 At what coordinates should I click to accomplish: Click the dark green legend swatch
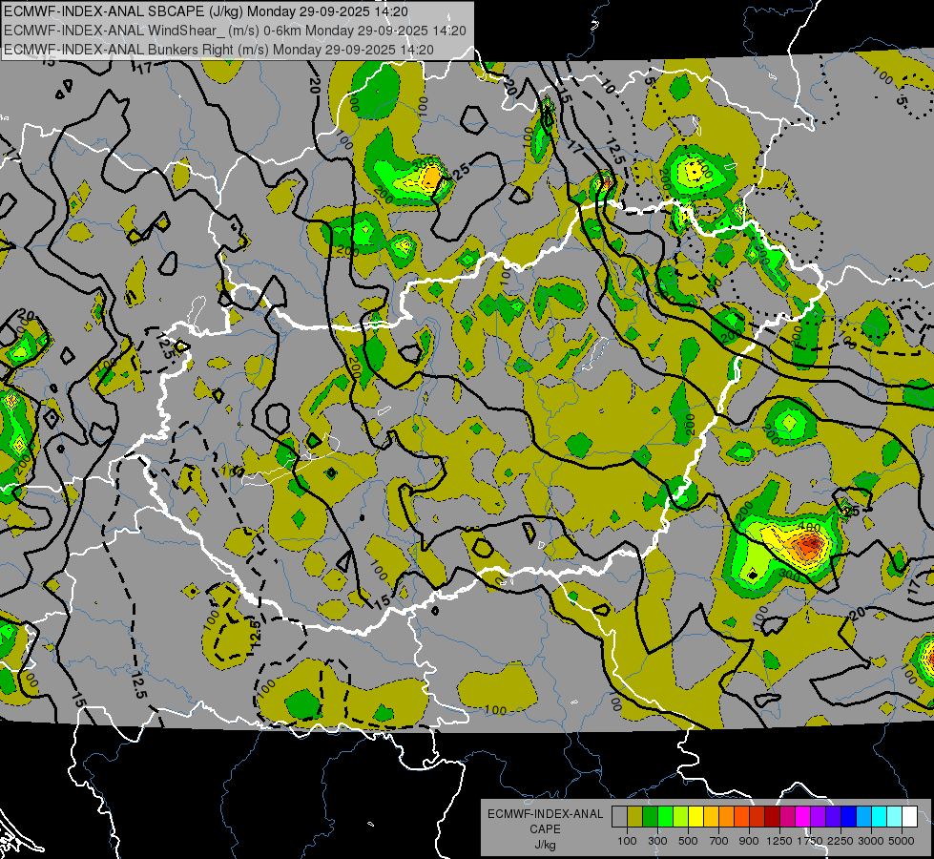click(x=650, y=817)
